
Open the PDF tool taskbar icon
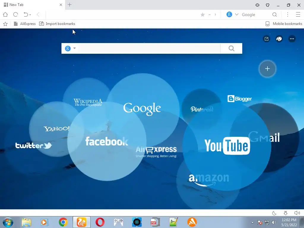tap(155, 222)
